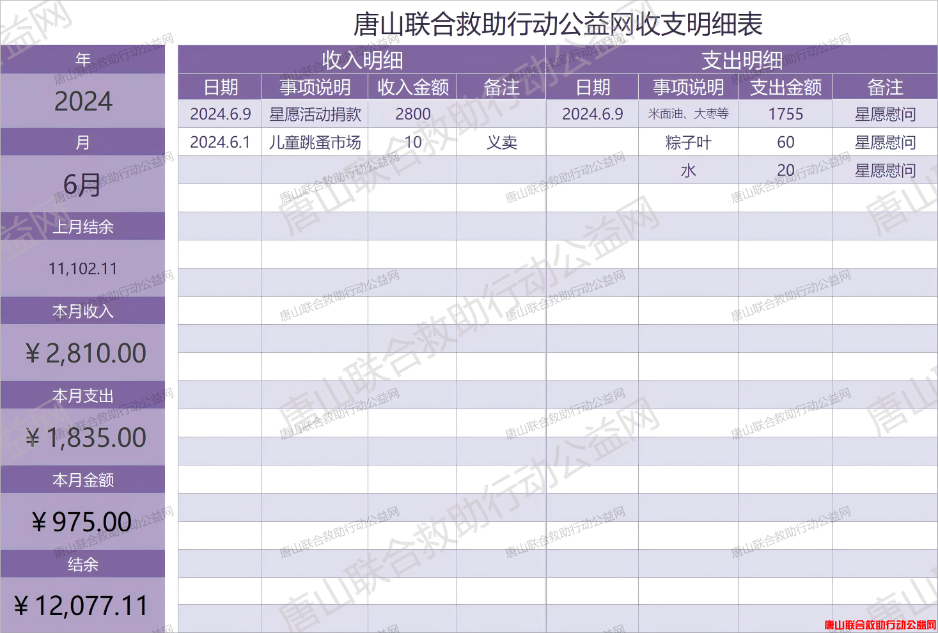The width and height of the screenshot is (938, 633).
Task: Select the cell 星愿活动捐款
Action: [x=315, y=114]
